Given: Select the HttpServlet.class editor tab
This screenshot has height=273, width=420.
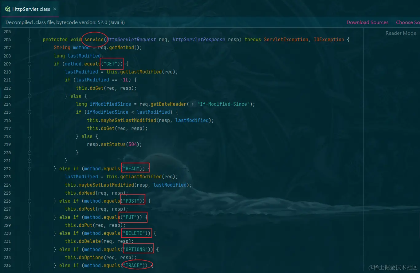Looking at the screenshot, I should 31,9.
